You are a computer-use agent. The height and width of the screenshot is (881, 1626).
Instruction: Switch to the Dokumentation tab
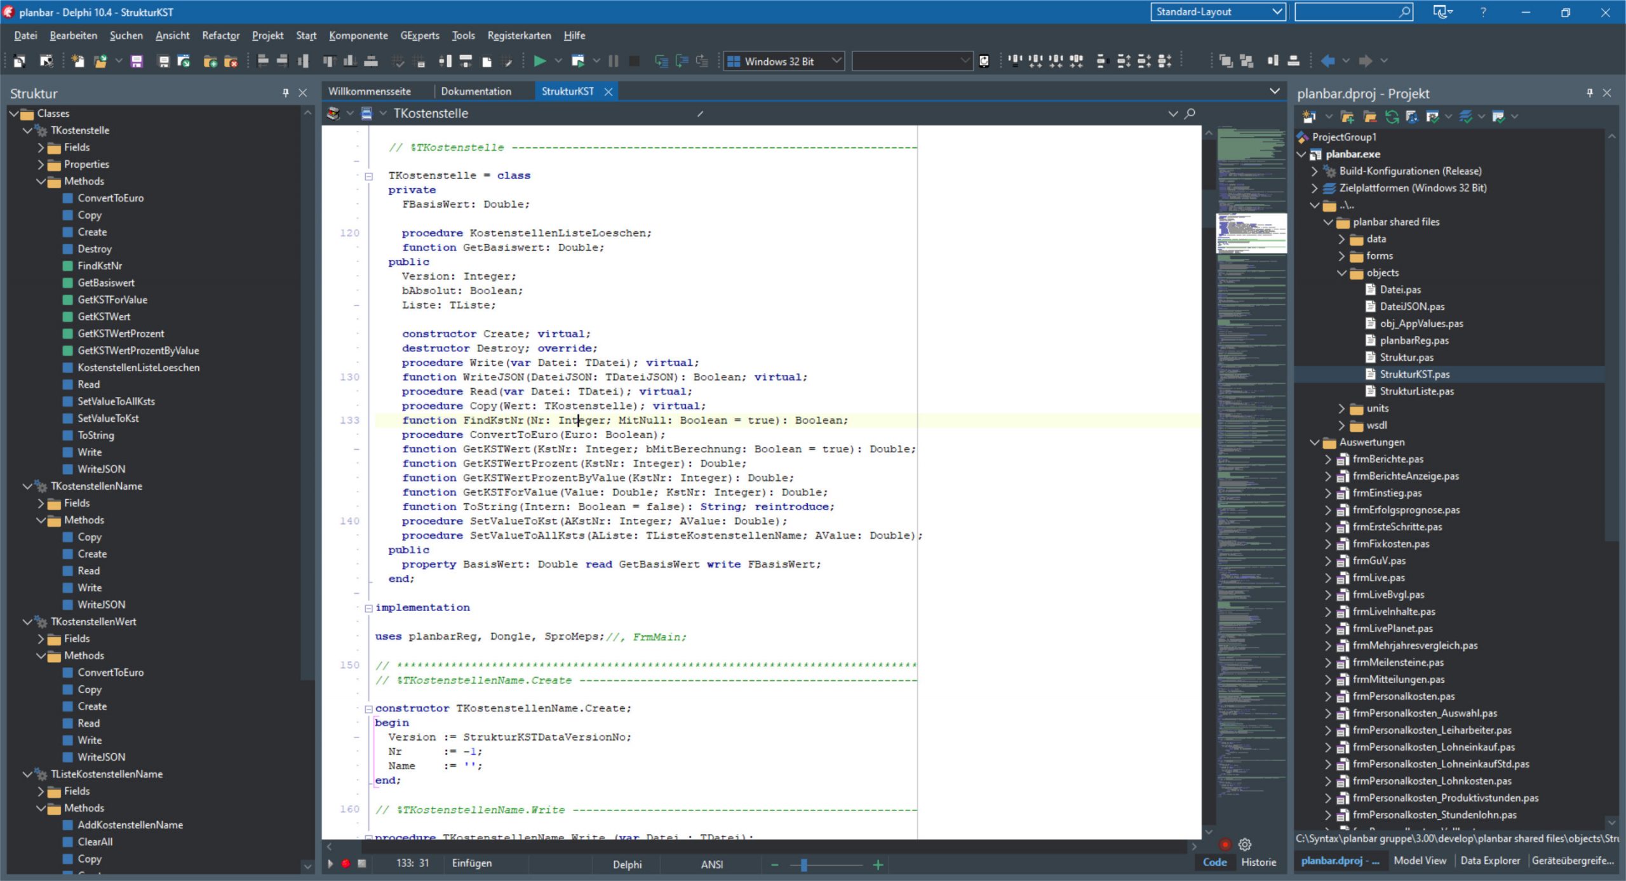(x=476, y=91)
